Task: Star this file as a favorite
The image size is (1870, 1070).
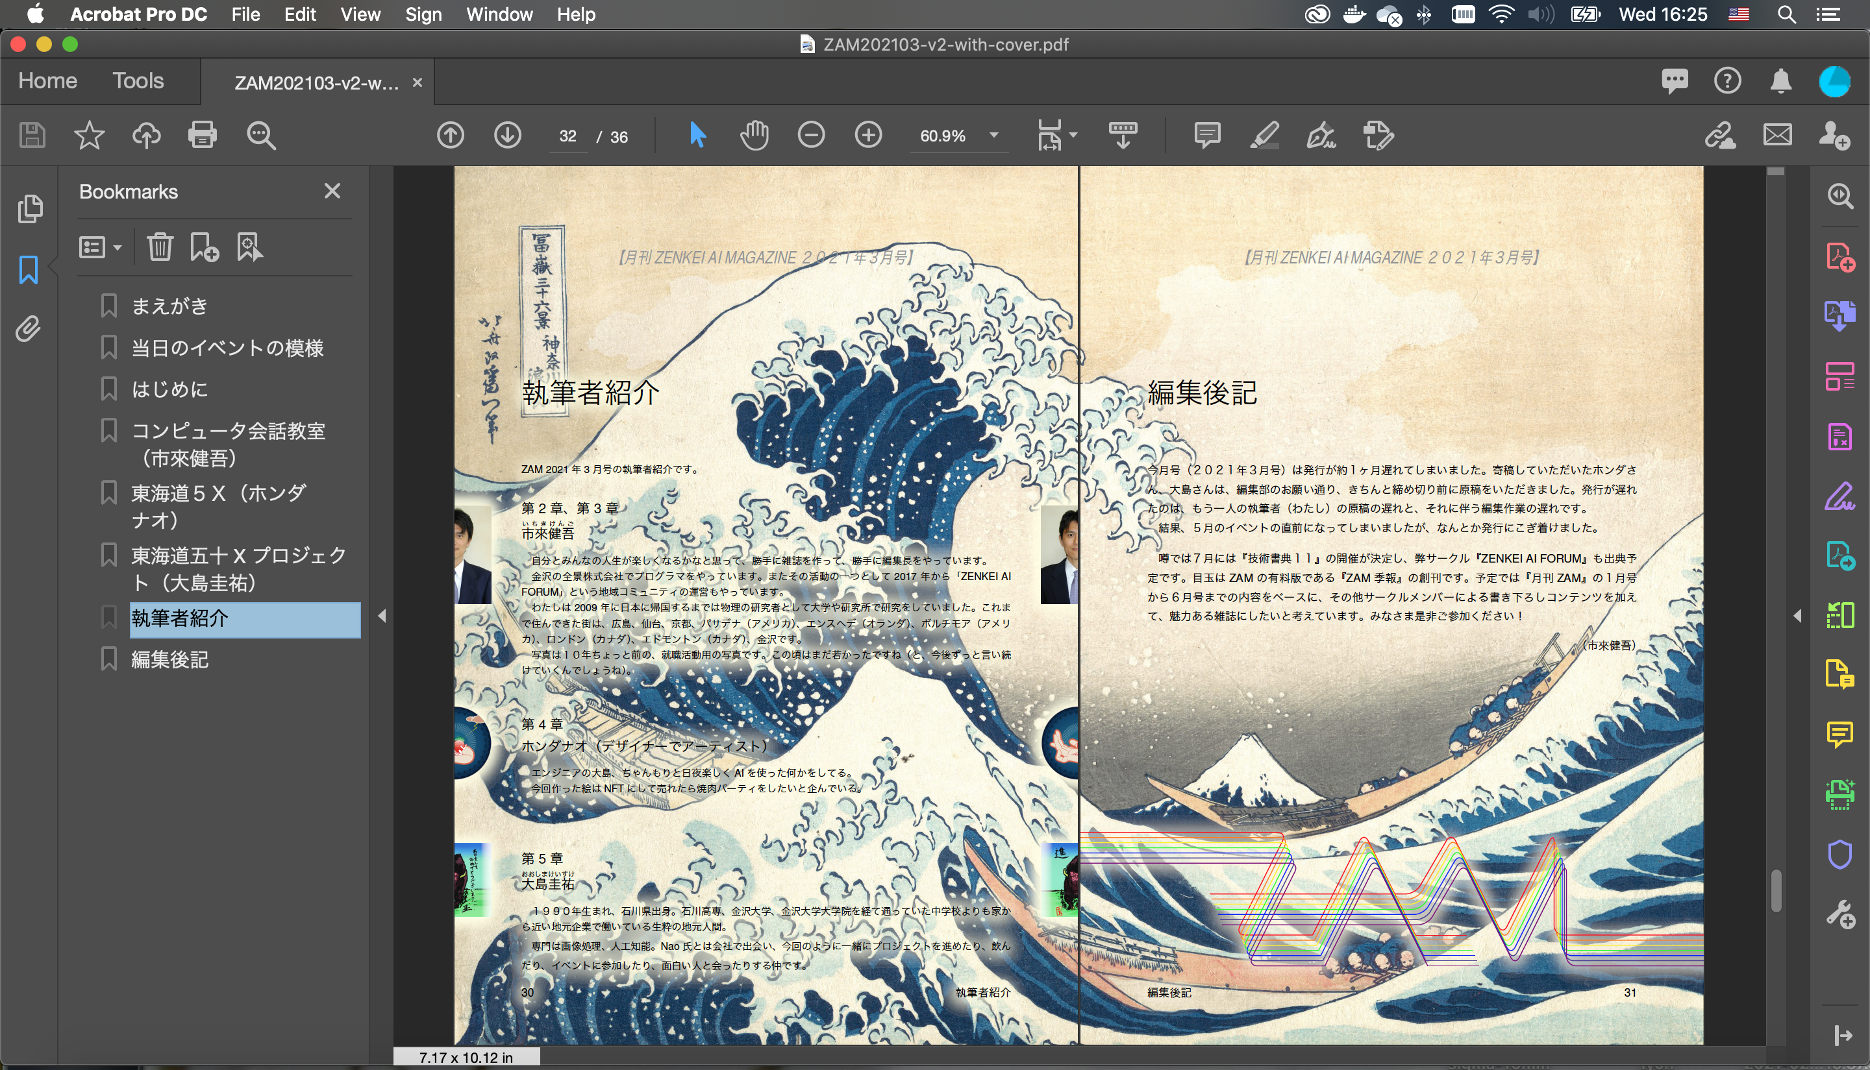Action: (x=89, y=135)
